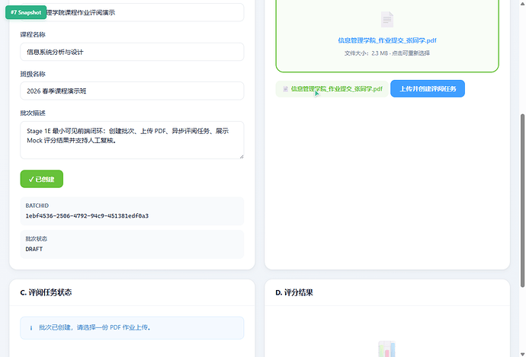Click the 课程名称 label
The width and height of the screenshot is (526, 357).
click(33, 35)
